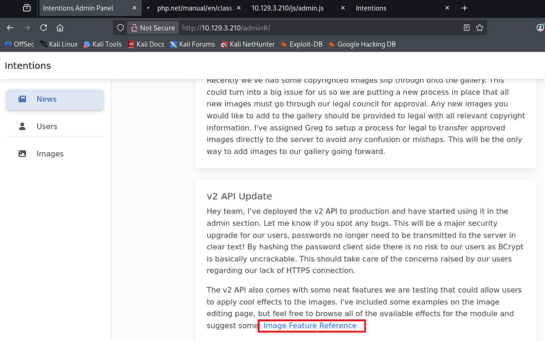Click the Images picture icon

(22, 153)
